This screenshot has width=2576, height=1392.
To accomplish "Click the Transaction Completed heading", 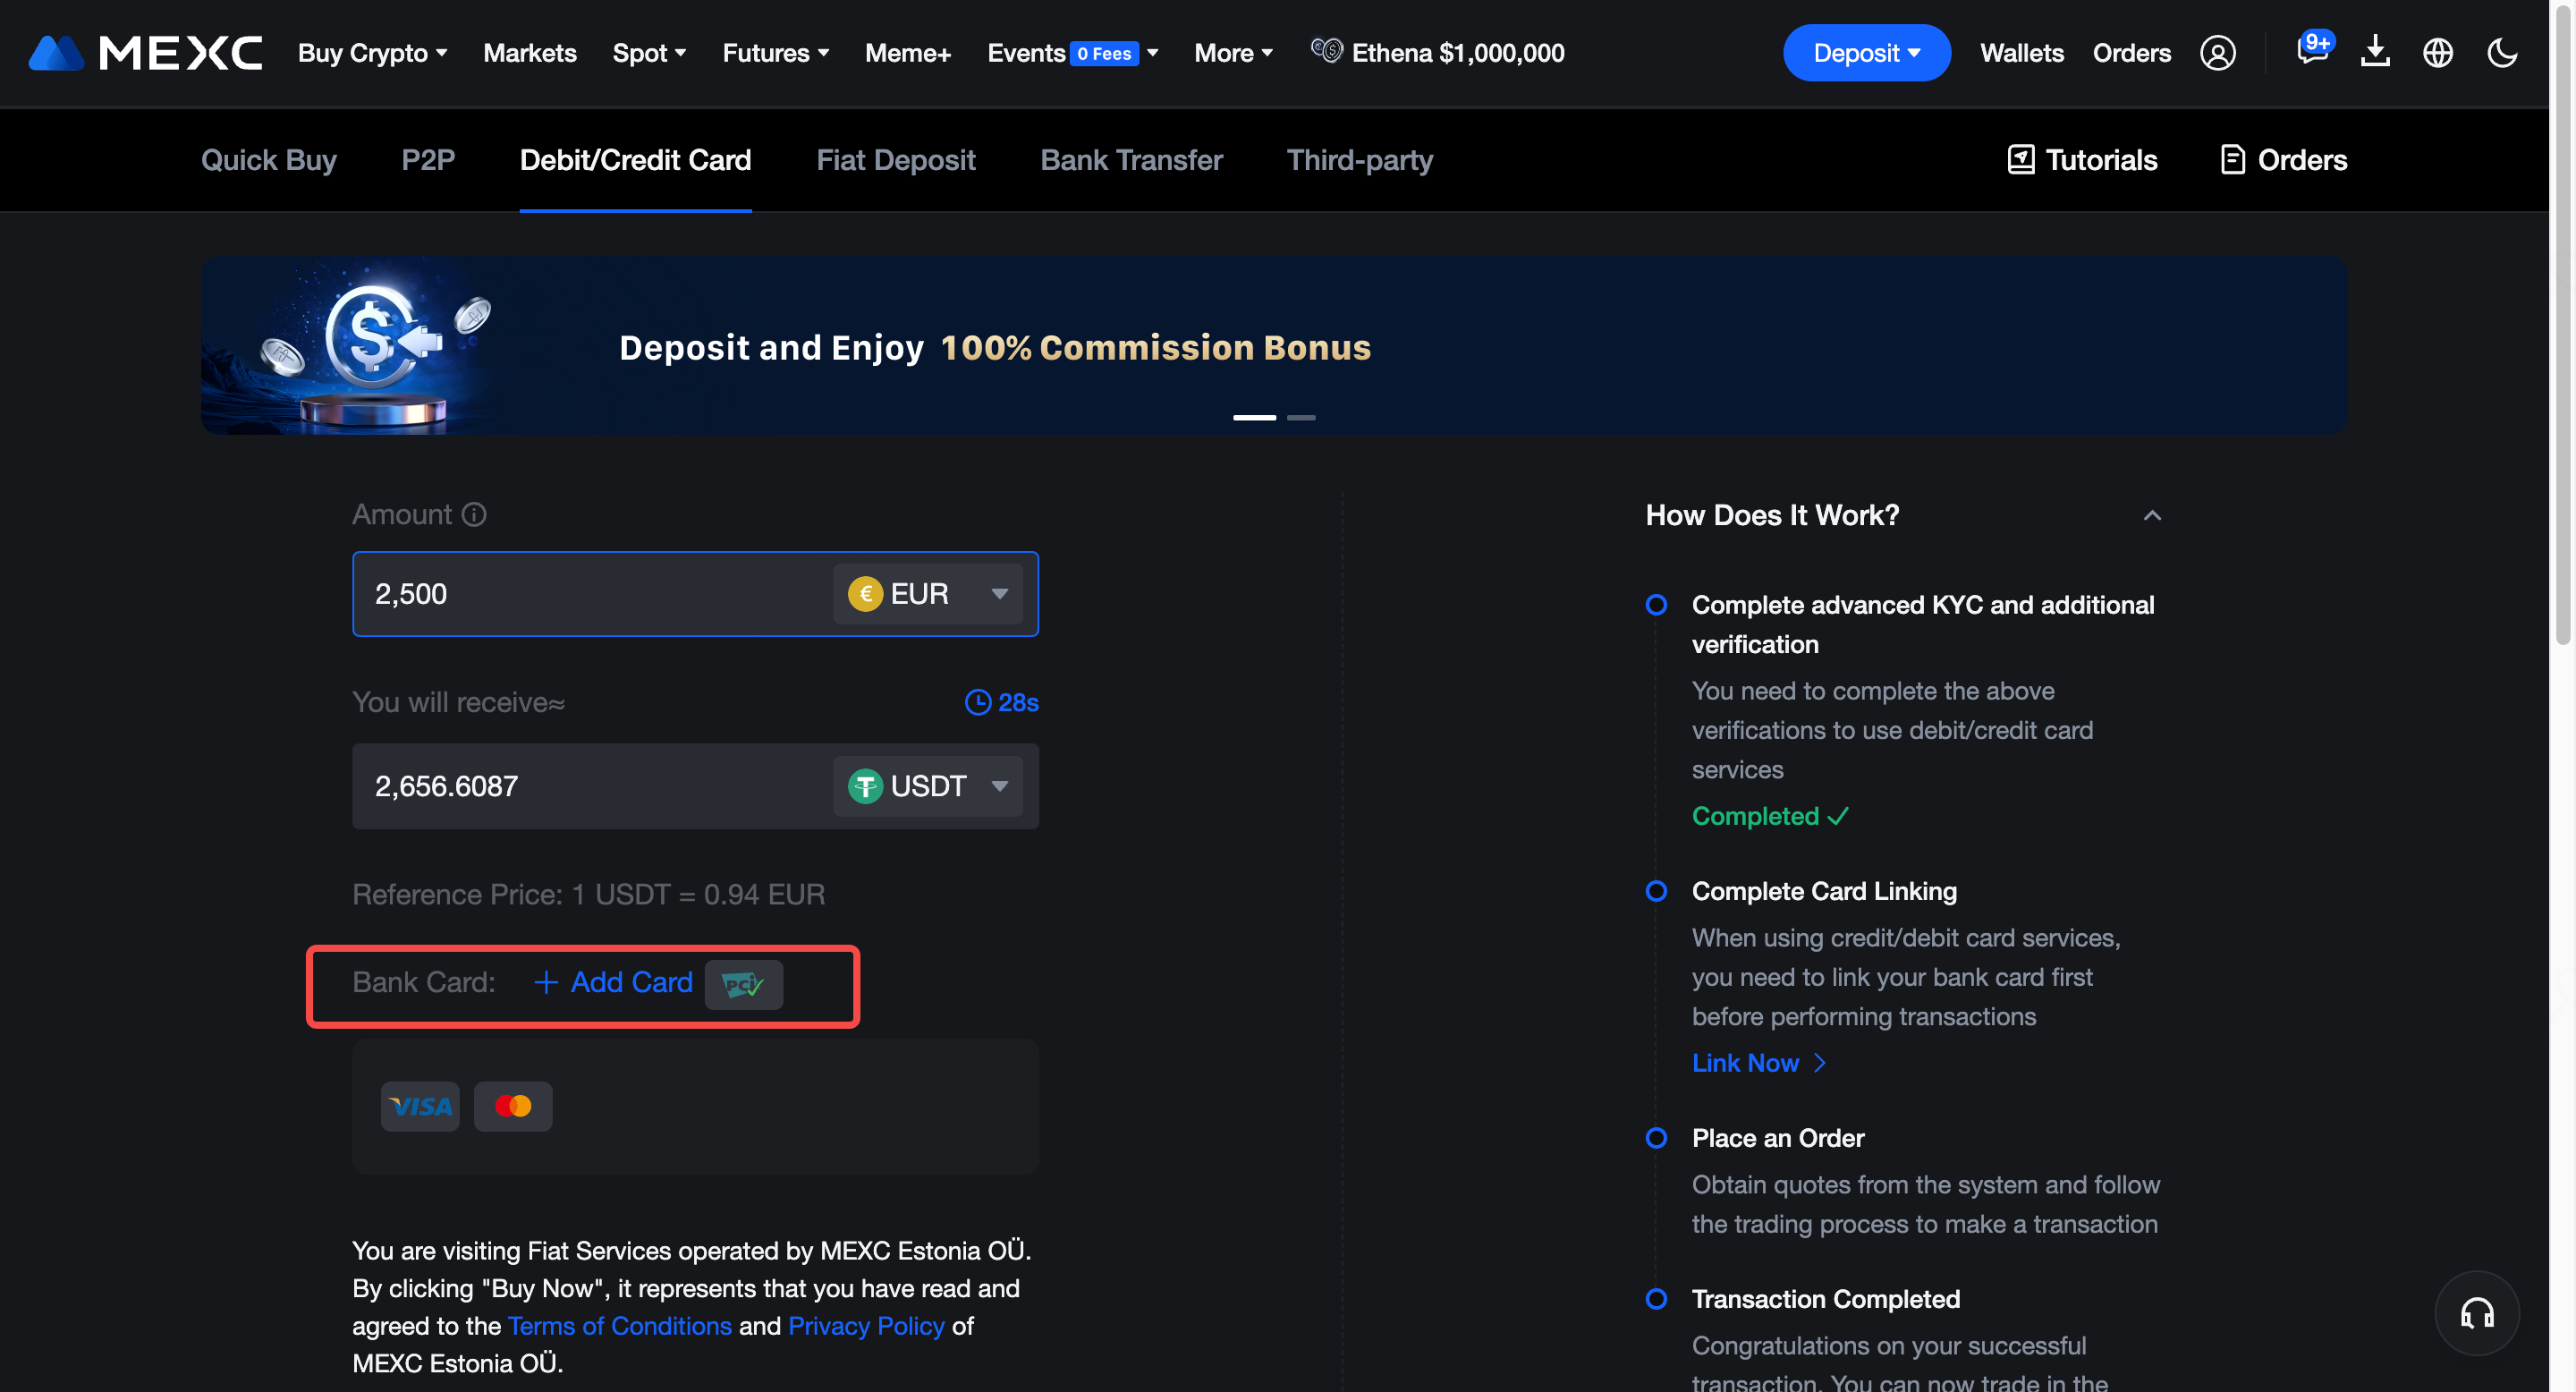I will pos(1826,1300).
